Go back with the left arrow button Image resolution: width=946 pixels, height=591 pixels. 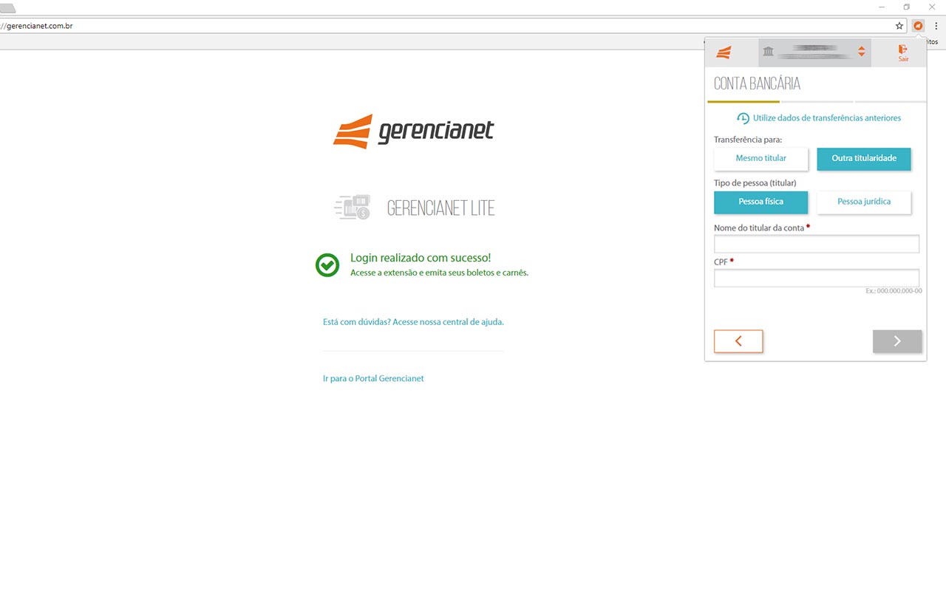(x=738, y=341)
